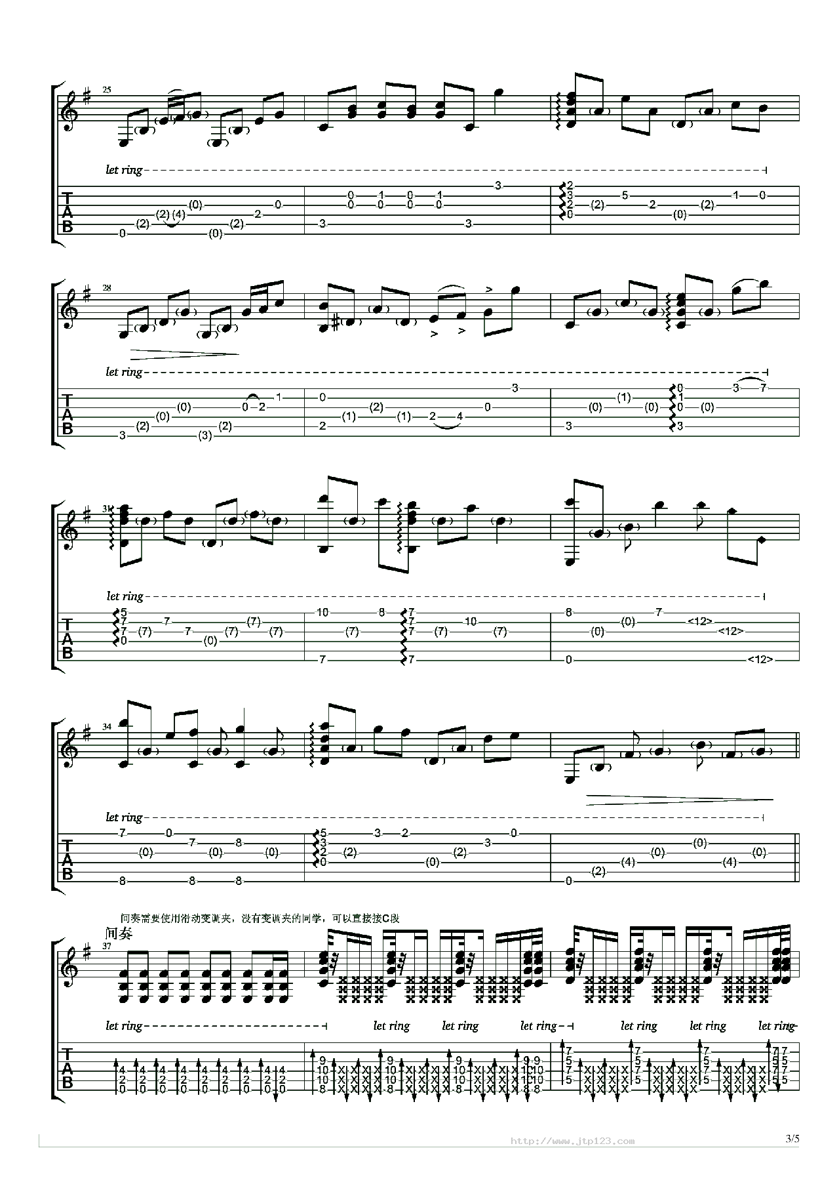Click the measure number 28
Image resolution: width=839 pixels, height=1188 pixels.
pyautogui.click(x=107, y=288)
